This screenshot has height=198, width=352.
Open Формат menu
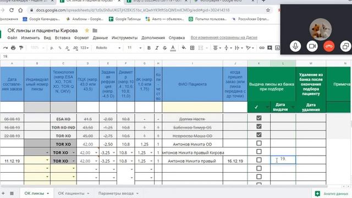click(x=81, y=38)
